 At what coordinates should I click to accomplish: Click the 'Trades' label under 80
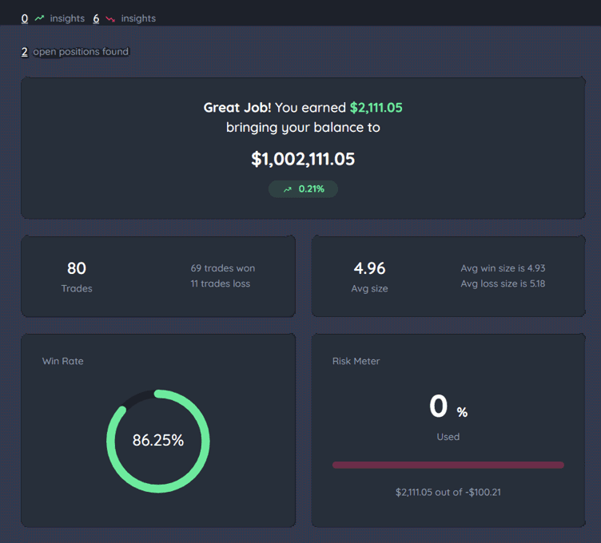(x=77, y=288)
